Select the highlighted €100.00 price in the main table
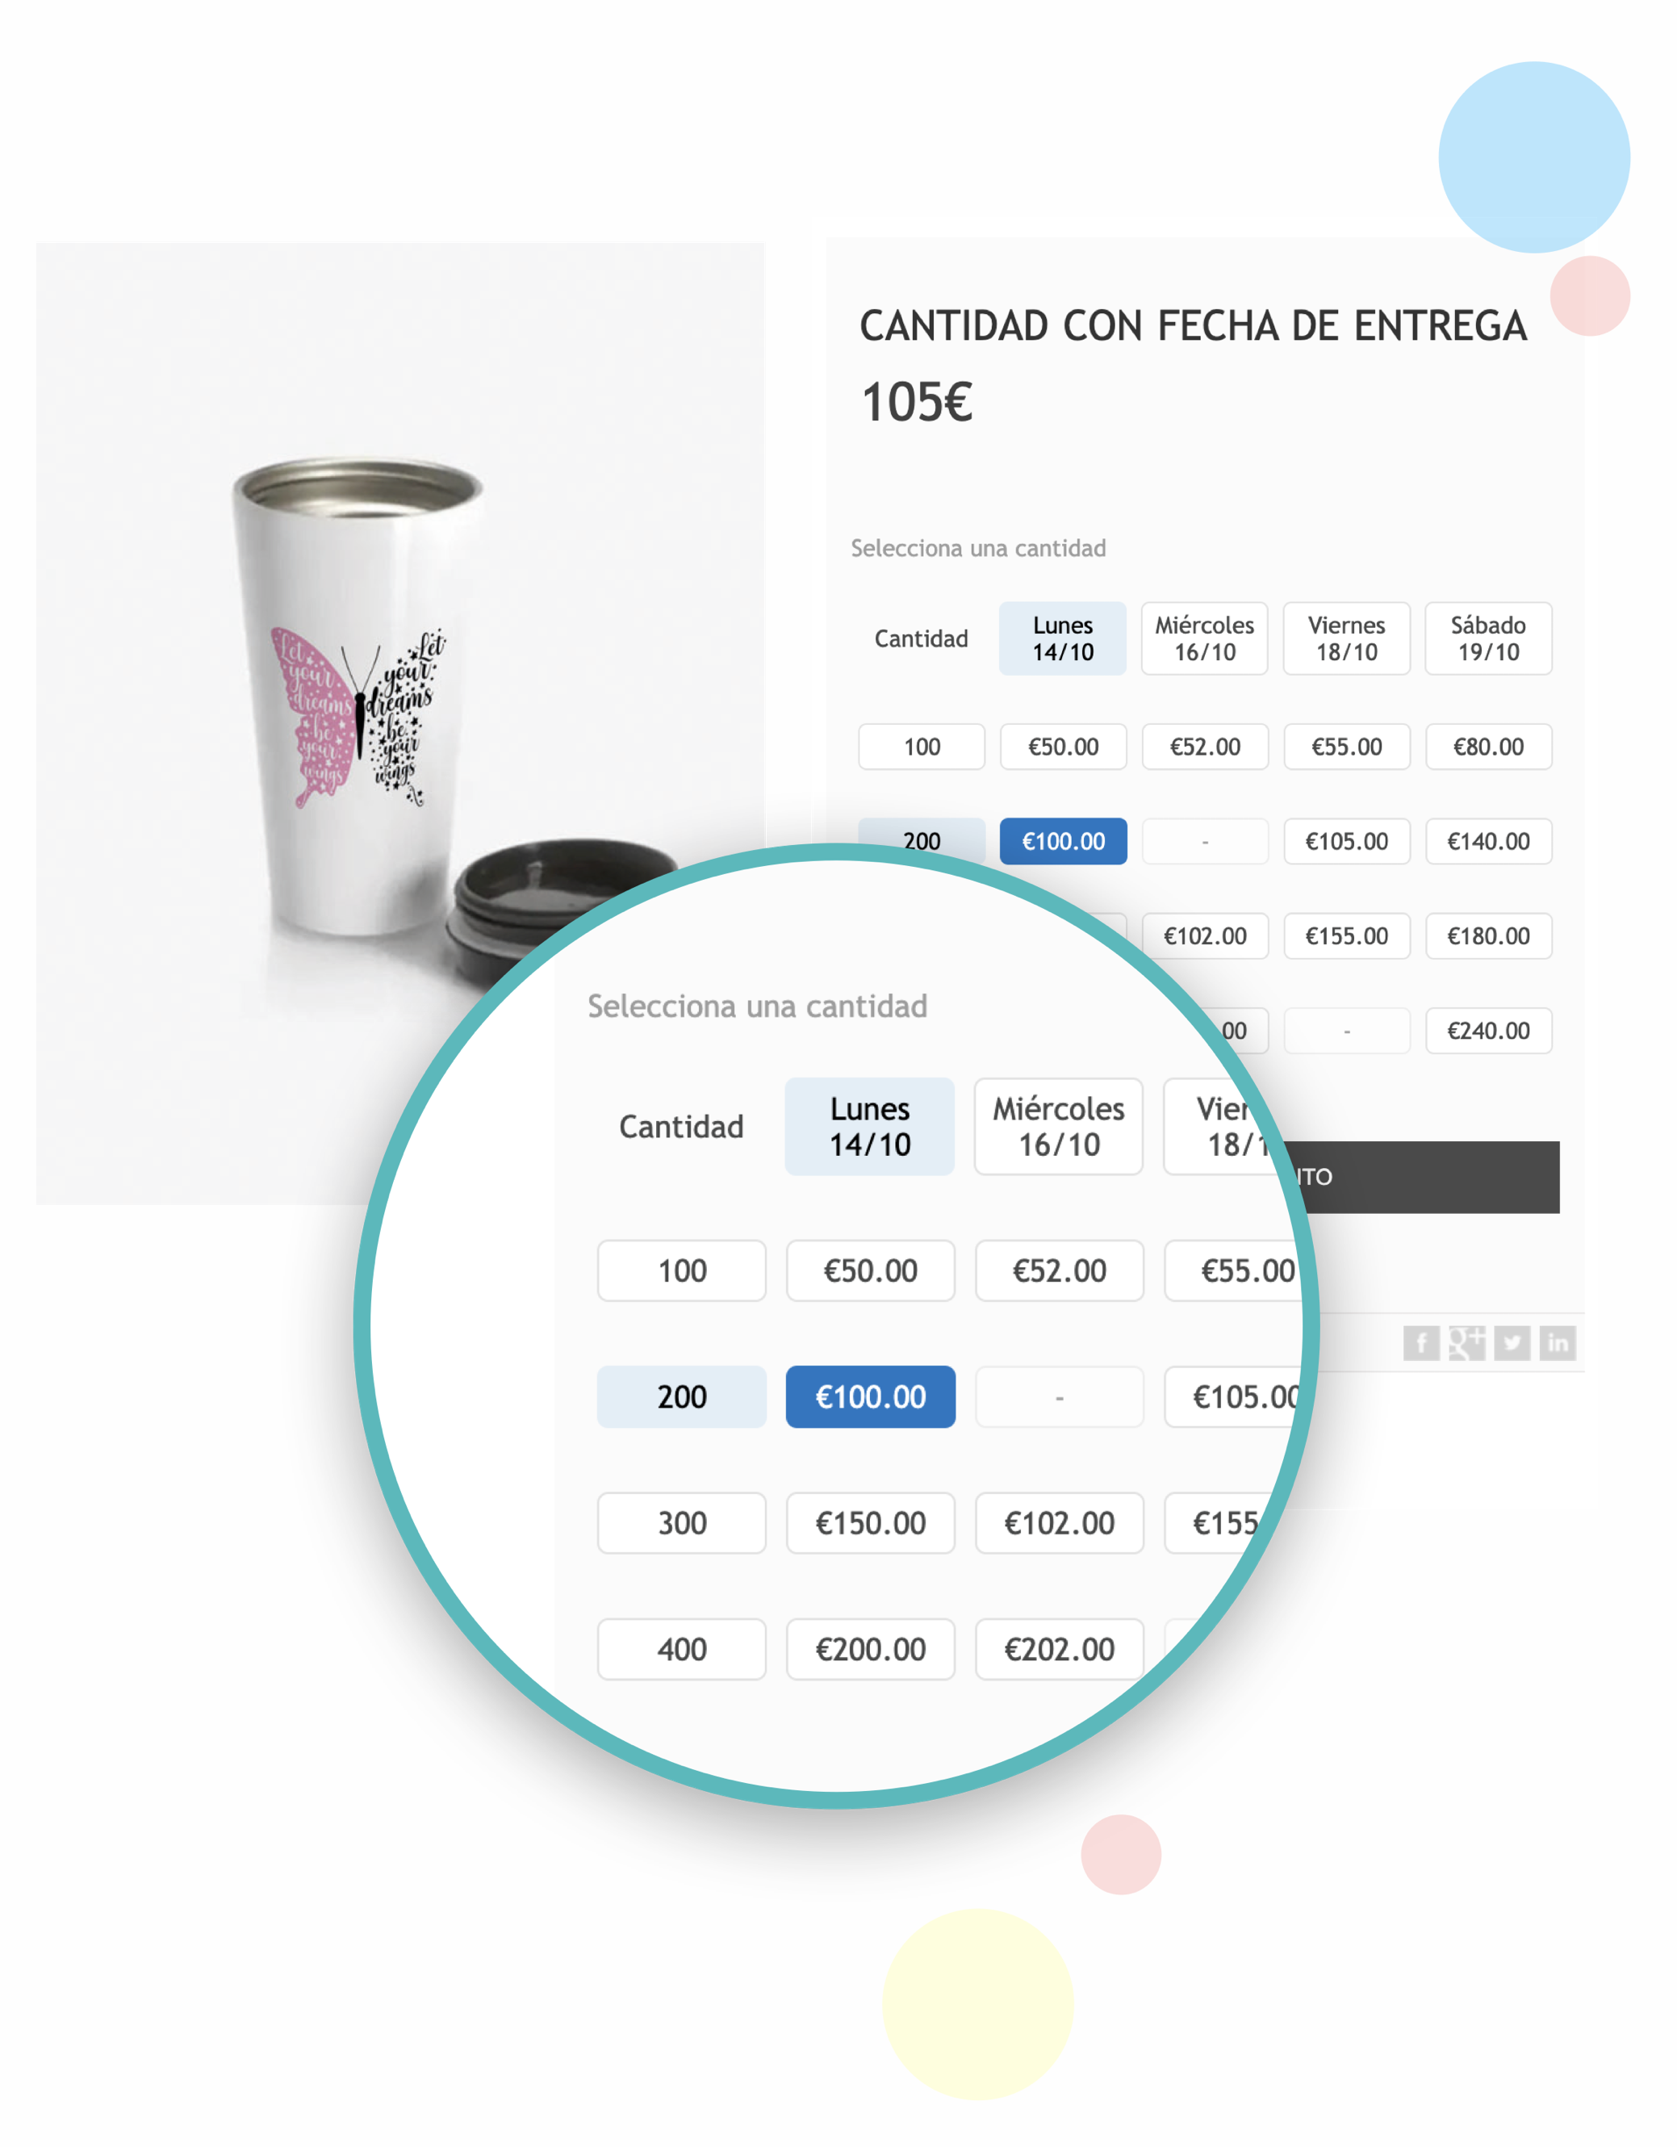 pyautogui.click(x=1063, y=842)
